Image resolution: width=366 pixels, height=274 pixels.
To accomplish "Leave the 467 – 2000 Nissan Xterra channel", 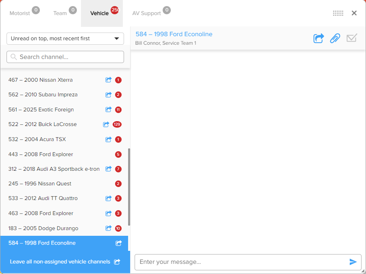I will [x=108, y=80].
